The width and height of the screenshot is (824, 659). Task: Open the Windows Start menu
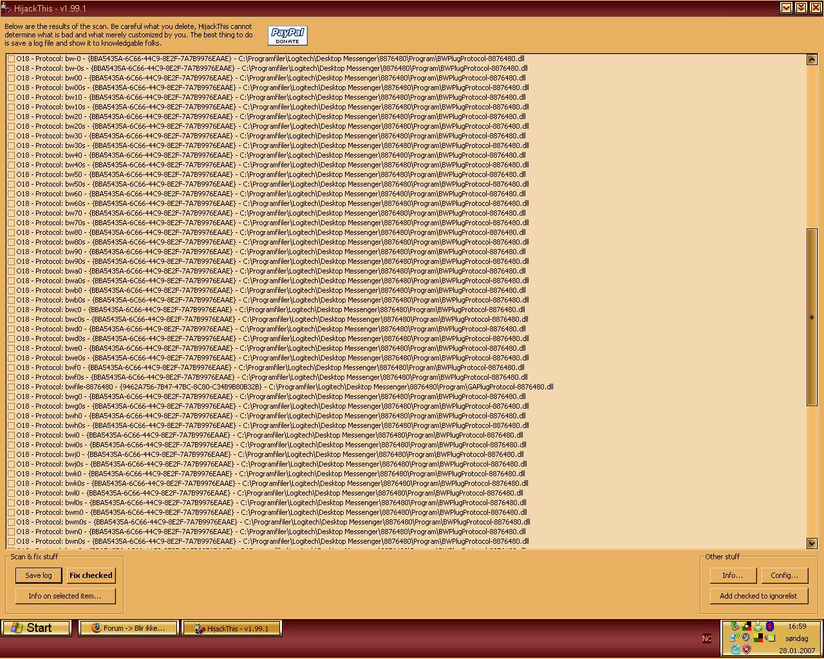tap(36, 628)
